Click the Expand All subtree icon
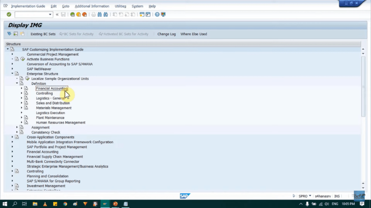 click(9, 34)
